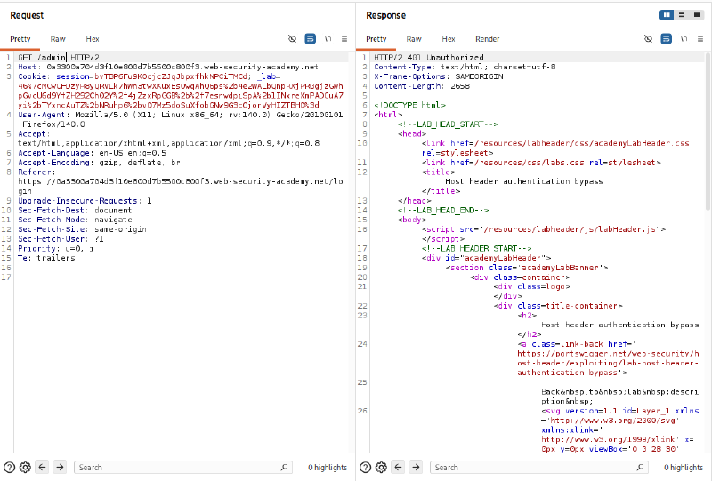Image resolution: width=712 pixels, height=481 pixels.
Task: Click magnifier icon in Request search box
Action: pyautogui.click(x=284, y=467)
